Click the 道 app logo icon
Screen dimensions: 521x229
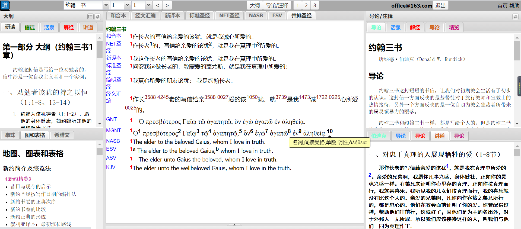pyautogui.click(x=5, y=5)
